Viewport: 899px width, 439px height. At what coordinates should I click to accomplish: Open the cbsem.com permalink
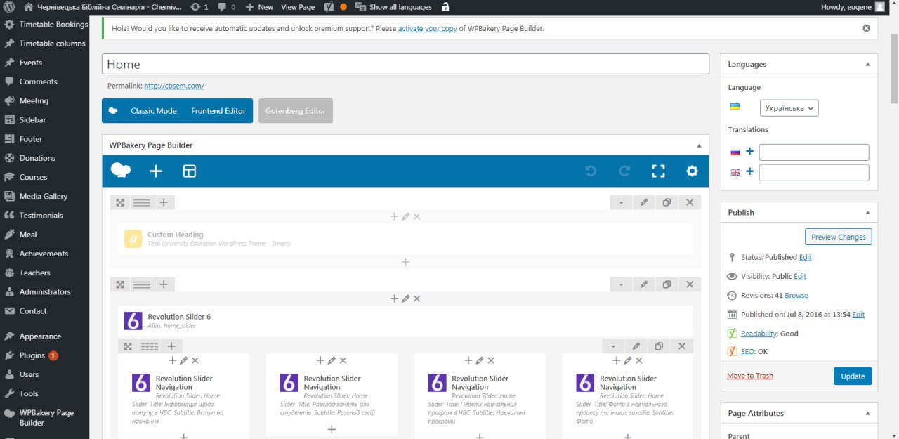click(174, 86)
